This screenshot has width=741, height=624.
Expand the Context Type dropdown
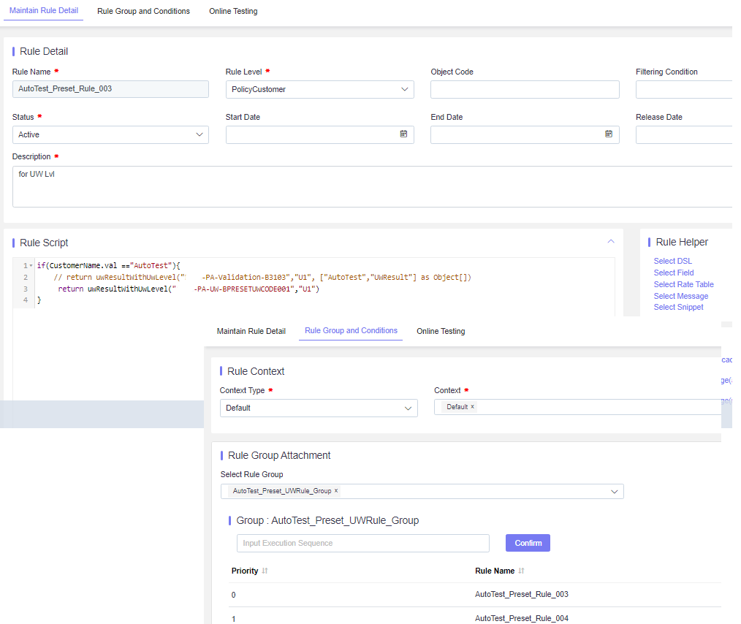(319, 408)
